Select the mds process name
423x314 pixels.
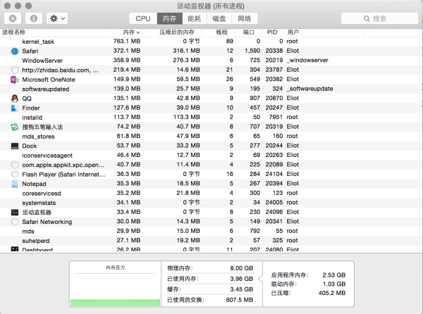[x=28, y=232]
